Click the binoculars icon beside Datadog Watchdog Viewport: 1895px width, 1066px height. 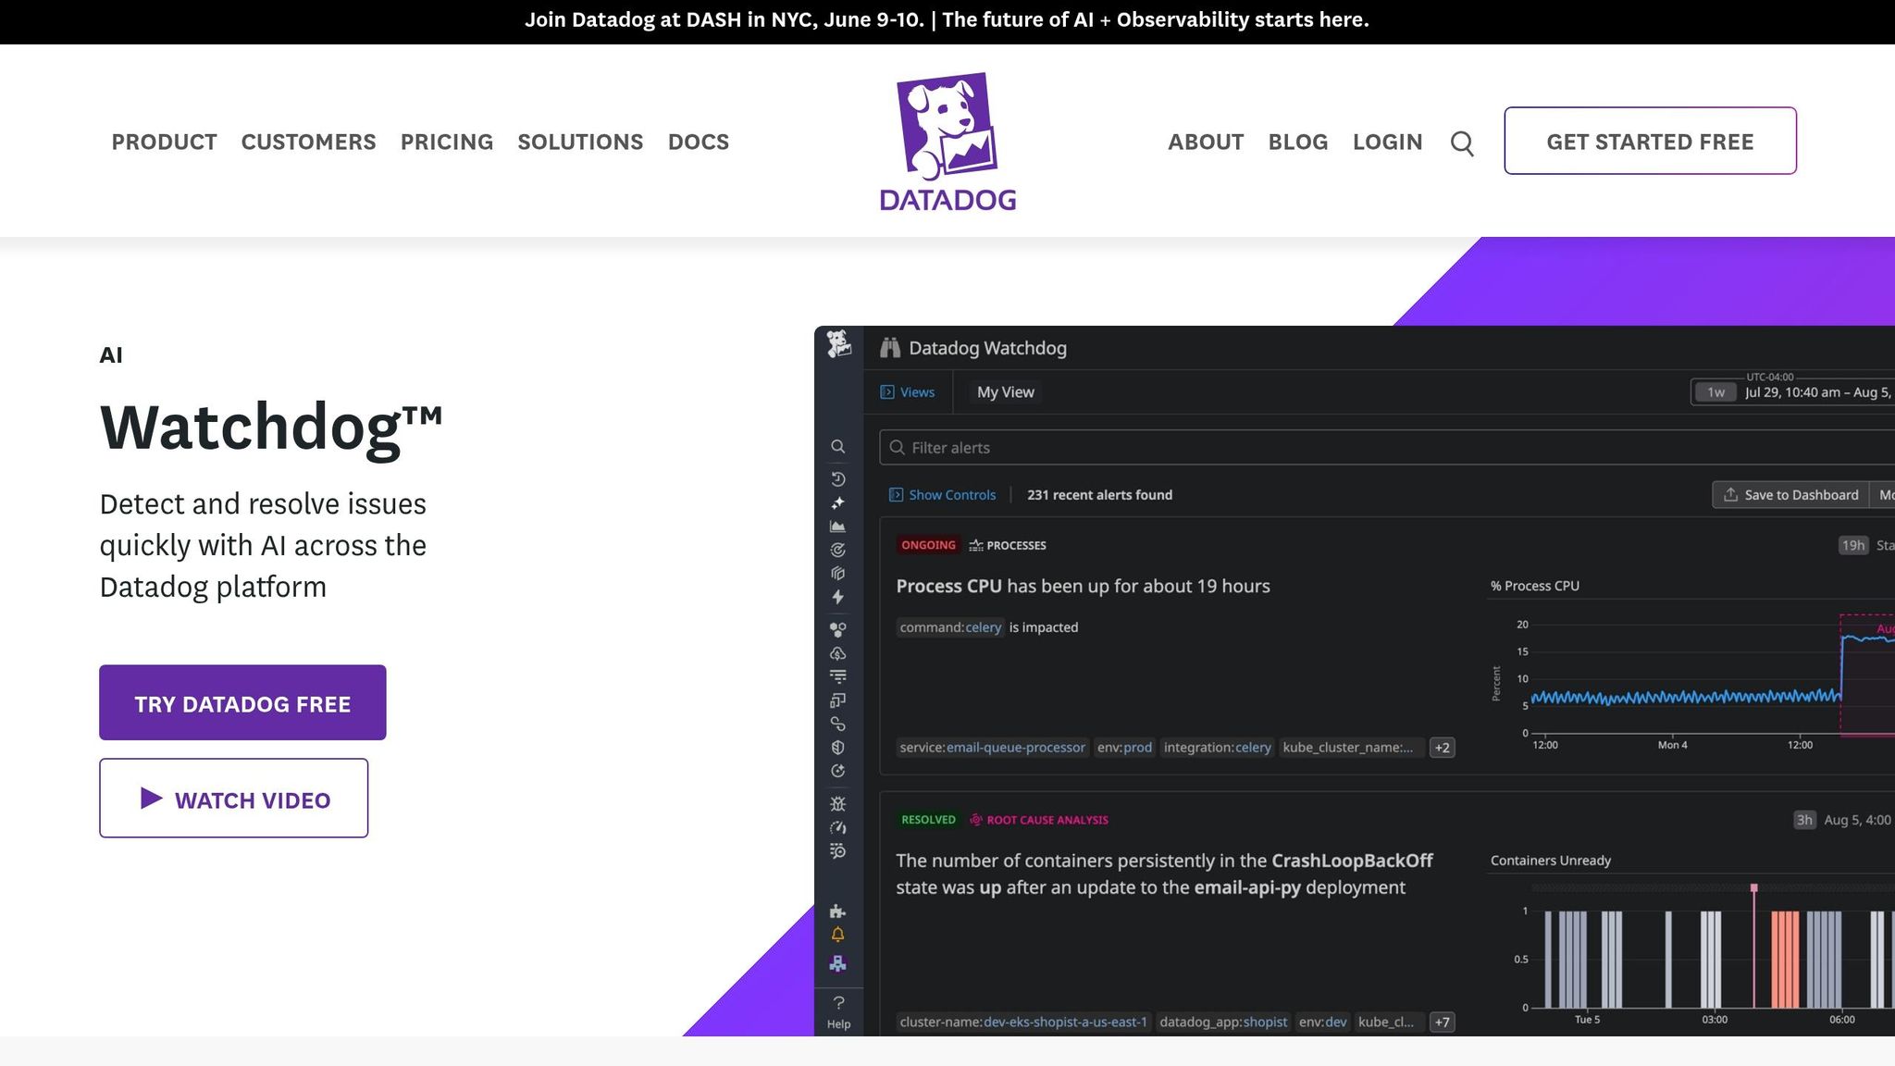[x=890, y=348]
